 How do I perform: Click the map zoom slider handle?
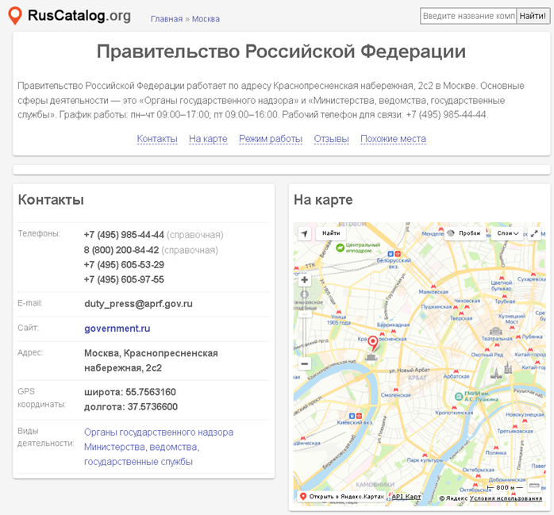pyautogui.click(x=305, y=314)
